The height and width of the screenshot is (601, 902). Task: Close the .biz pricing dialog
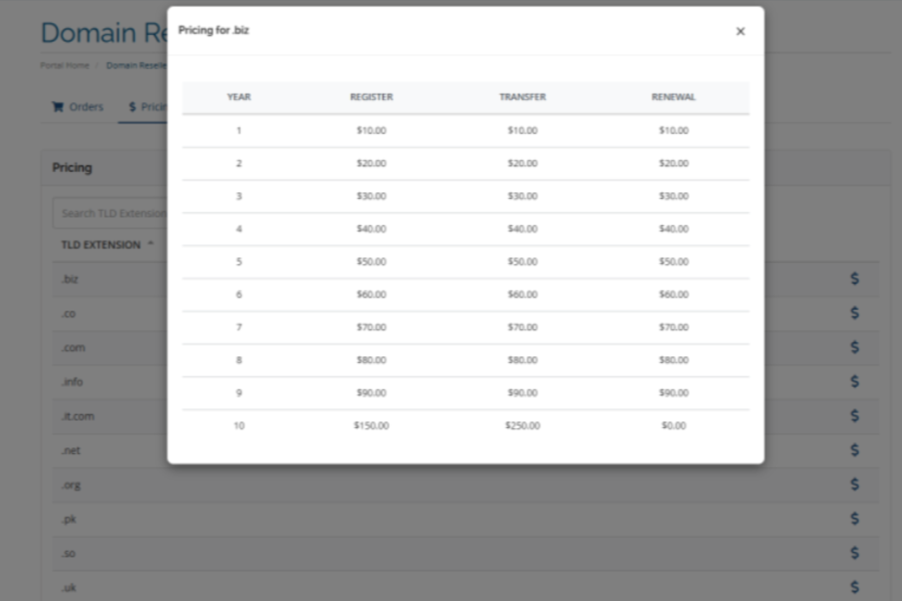tap(740, 32)
